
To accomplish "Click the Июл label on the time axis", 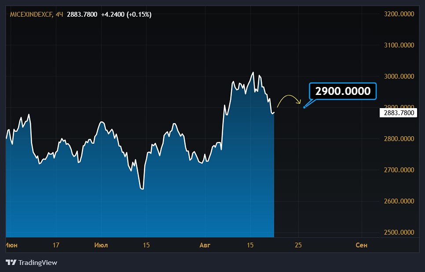I will pos(101,245).
